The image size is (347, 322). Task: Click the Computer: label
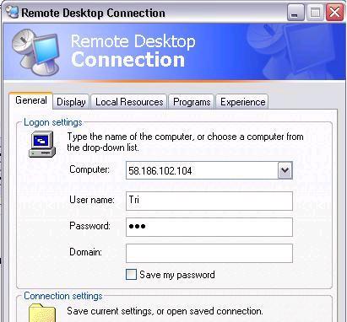pyautogui.click(x=89, y=169)
